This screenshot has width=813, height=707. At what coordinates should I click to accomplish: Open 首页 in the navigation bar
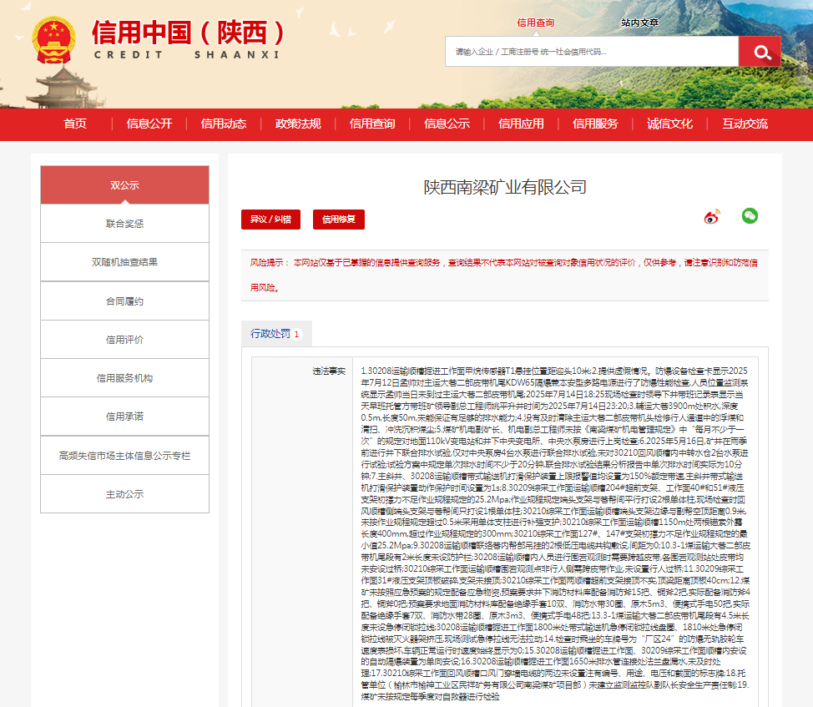click(x=75, y=124)
